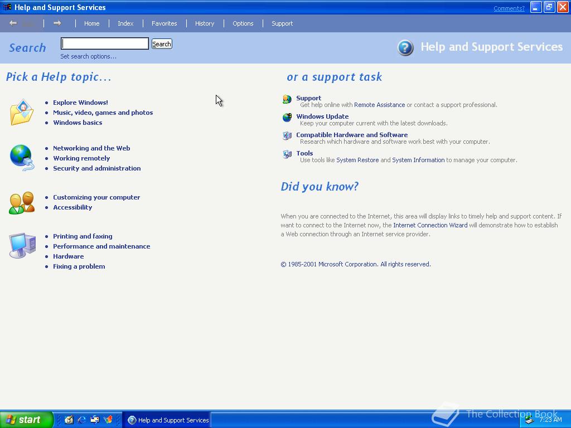
Task: Click the Windows Update globe icon
Action: pyautogui.click(x=287, y=117)
